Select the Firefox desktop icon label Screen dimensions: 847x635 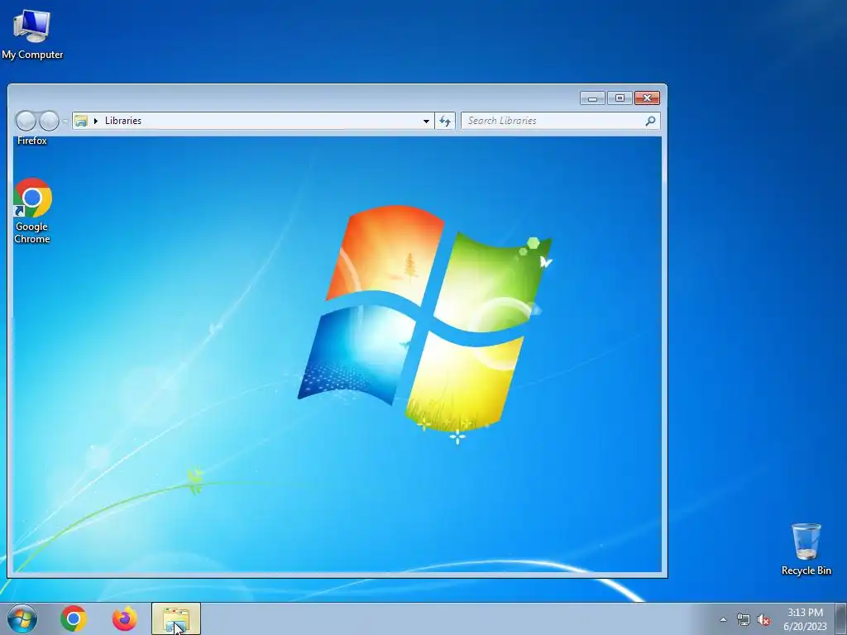(32, 141)
